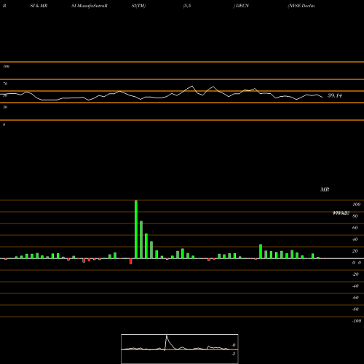364x364 pixels.
Task: Click the RSI value label 39.14
Action: click(x=335, y=95)
